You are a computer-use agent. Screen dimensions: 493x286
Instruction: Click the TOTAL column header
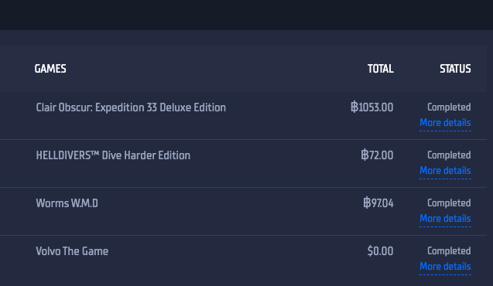point(381,69)
